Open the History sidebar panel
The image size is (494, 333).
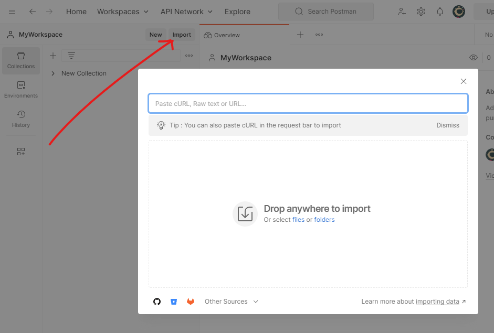[x=21, y=119]
